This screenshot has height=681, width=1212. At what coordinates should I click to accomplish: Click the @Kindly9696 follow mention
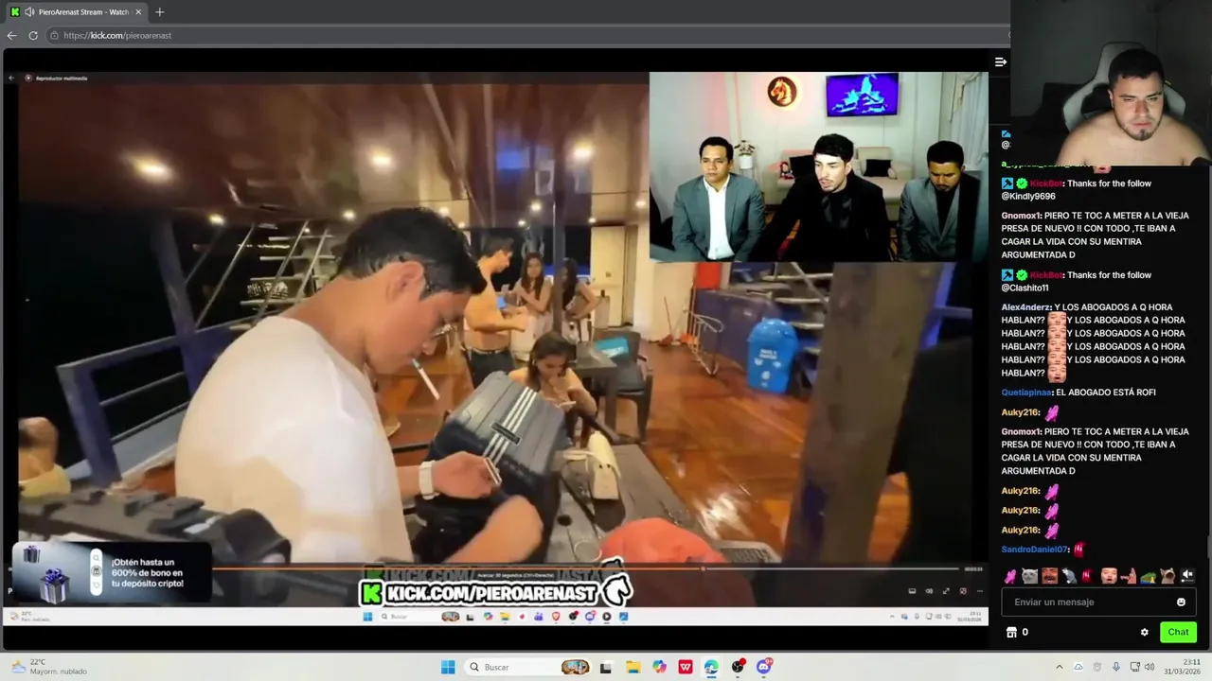[1028, 197]
